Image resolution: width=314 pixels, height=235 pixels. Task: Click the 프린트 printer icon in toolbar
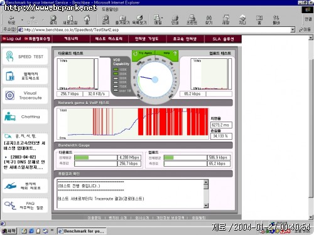[x=192, y=20]
